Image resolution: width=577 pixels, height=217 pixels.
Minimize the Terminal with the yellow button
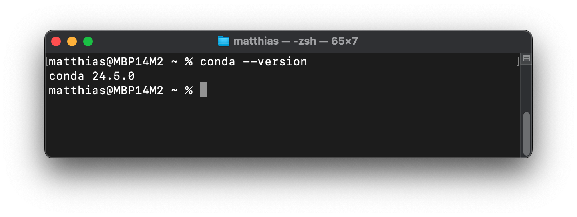point(72,41)
